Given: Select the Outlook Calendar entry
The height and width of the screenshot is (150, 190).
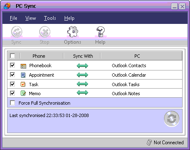Looking at the screenshot, I should [x=129, y=75].
